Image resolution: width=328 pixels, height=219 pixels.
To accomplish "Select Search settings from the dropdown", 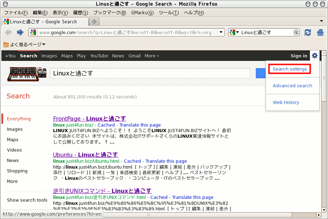I will pyautogui.click(x=290, y=69).
